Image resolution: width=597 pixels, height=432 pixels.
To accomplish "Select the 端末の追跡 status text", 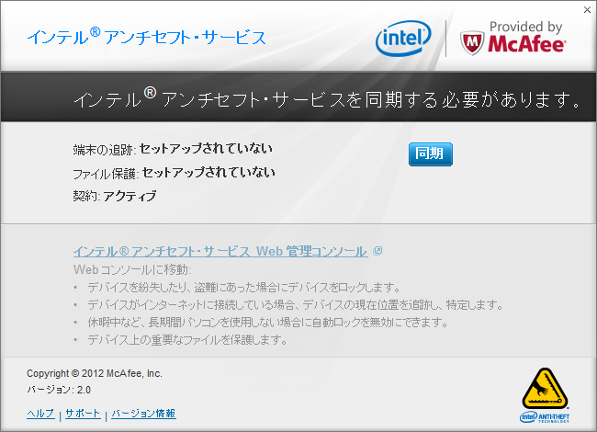I will [173, 149].
